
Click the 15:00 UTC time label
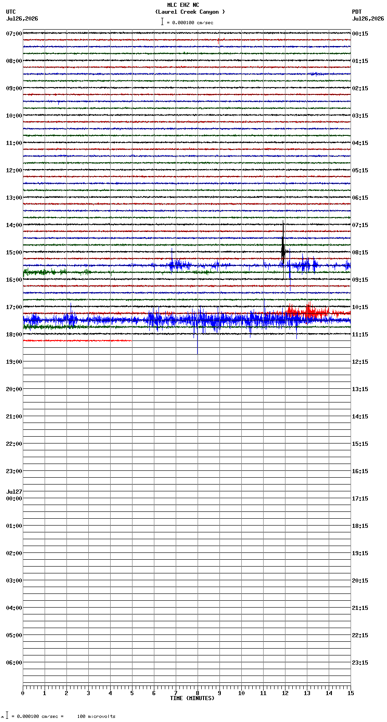tap(14, 253)
